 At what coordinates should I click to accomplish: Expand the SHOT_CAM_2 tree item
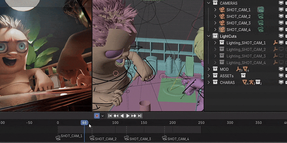pos(215,16)
